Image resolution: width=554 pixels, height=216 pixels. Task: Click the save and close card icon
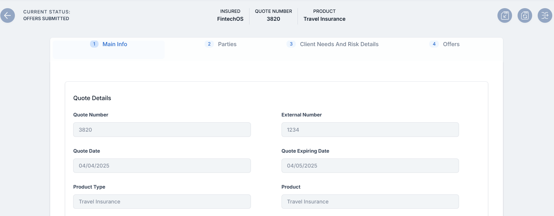click(504, 15)
